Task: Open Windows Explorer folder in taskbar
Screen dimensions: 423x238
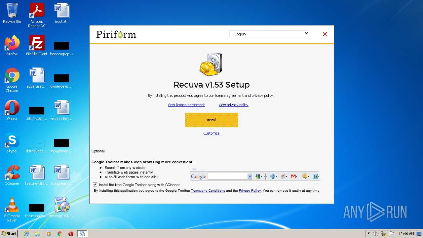Action: [37, 234]
